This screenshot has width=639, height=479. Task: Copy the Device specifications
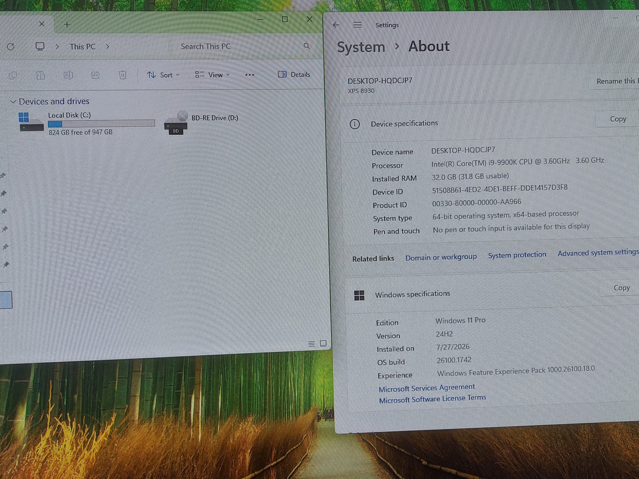click(x=618, y=119)
